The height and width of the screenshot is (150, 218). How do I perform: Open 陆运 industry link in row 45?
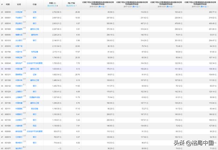(35, 126)
